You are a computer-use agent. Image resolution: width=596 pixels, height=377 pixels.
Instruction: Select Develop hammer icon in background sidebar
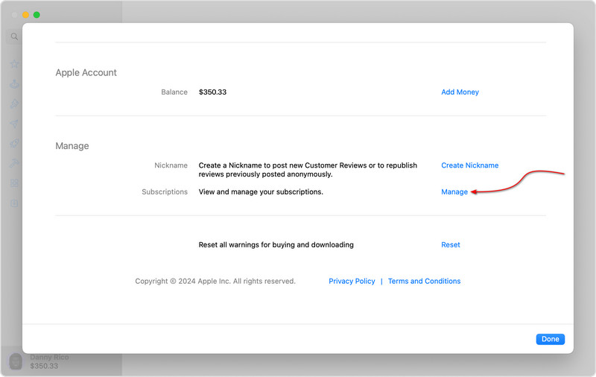14,163
